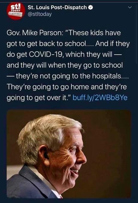The height and width of the screenshot is (203, 138).
Task: Click the 'not going to the hospitals' line
Action: (68, 76)
